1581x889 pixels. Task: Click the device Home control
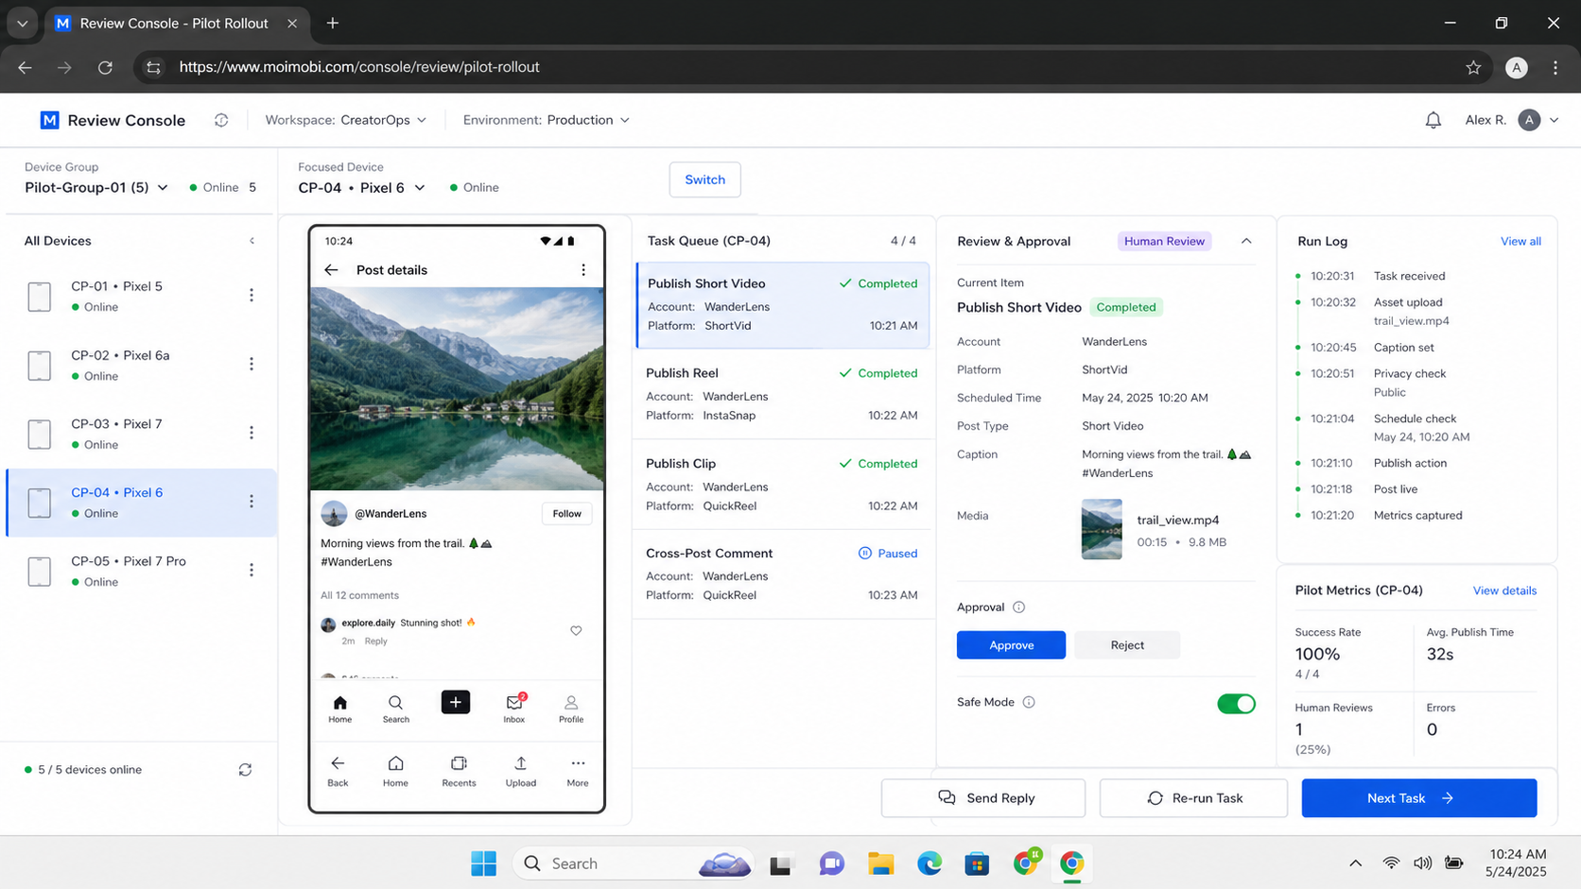[395, 771]
